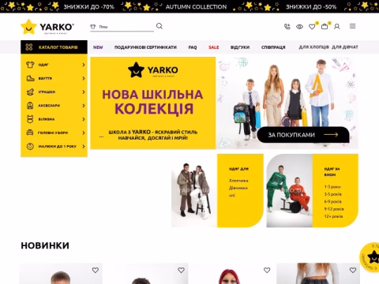Favorite the second Новинки product with heart
The width and height of the screenshot is (379, 284).
coord(181,270)
